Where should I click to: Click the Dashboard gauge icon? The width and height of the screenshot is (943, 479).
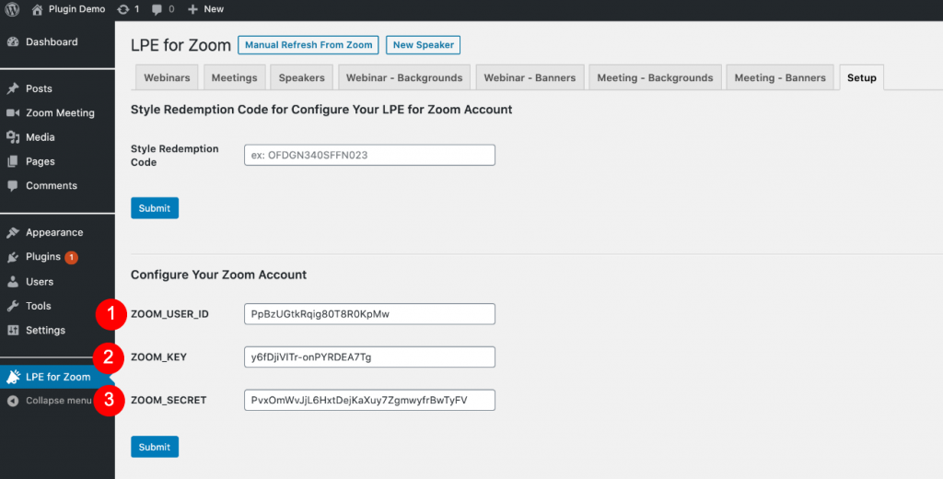[13, 42]
